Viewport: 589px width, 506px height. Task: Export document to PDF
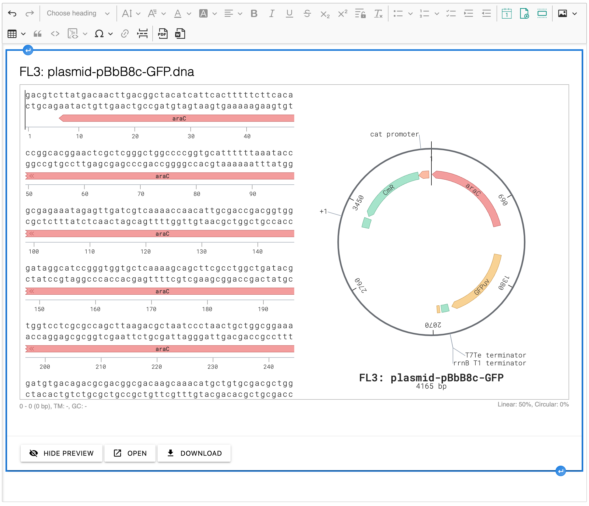point(163,34)
